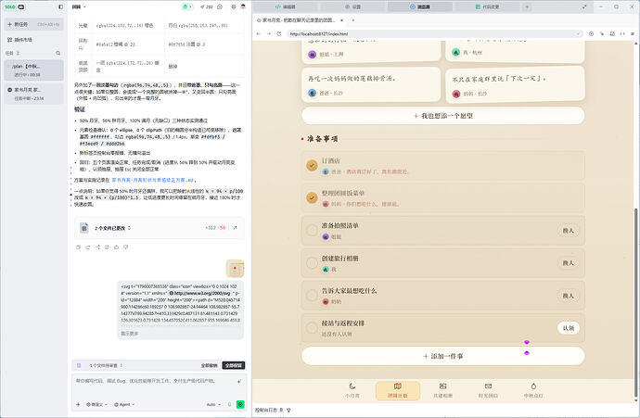Open the linked markdown plan file
Screen dimensions: 640x418
pos(153,180)
